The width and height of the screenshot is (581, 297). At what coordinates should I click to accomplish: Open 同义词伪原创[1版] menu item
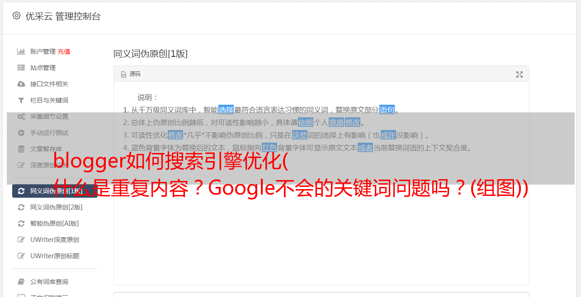click(55, 191)
